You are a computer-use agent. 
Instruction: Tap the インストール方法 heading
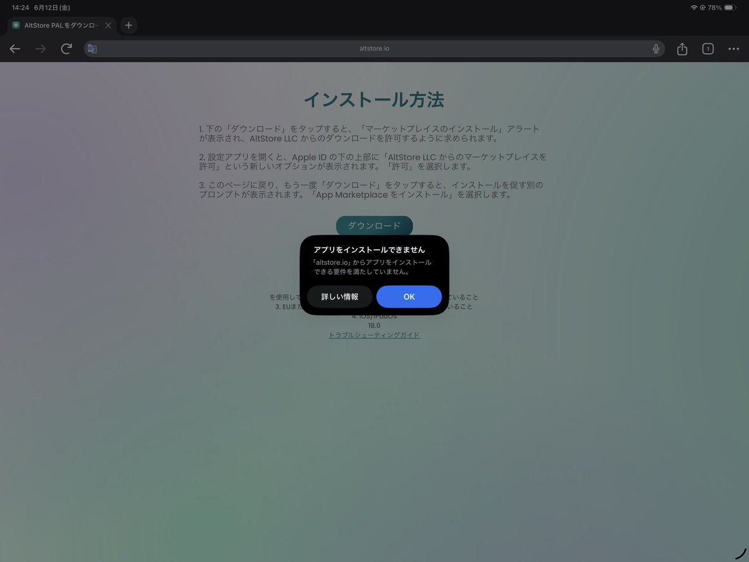(x=374, y=99)
